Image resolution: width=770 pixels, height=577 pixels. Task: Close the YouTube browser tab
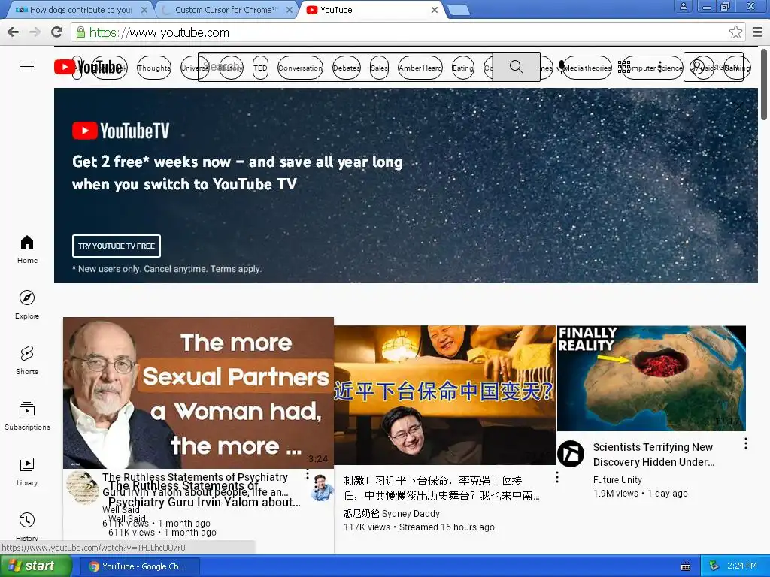pyautogui.click(x=434, y=9)
